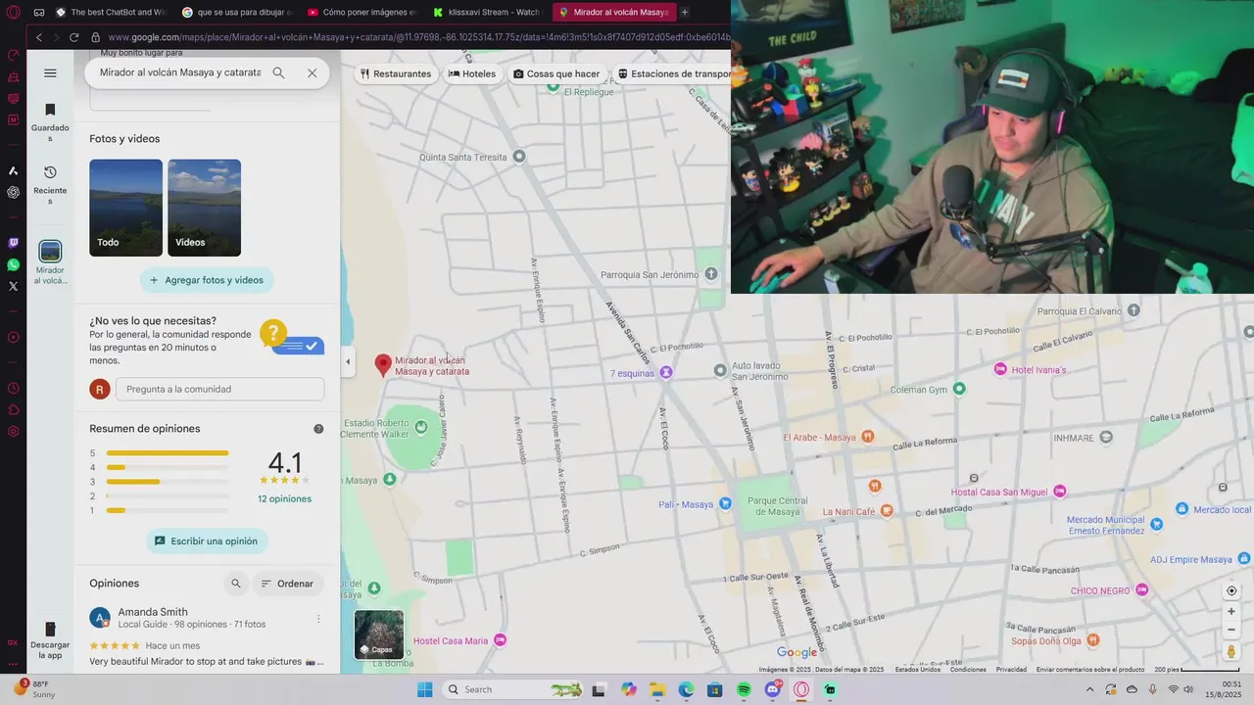
Task: Click the Hotel Ivania's marker
Action: coord(1000,369)
